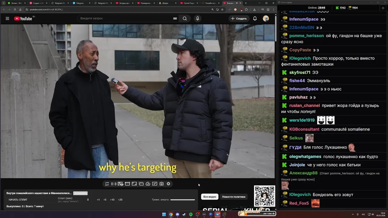Add +20 minutes to split
The height and width of the screenshot is (218, 388).
(x=120, y=200)
